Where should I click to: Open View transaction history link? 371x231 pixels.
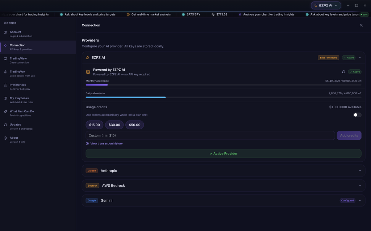(106, 143)
